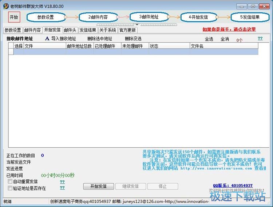Open the 关于系统 tab
The width and height of the screenshot is (273, 207).
[108, 30]
